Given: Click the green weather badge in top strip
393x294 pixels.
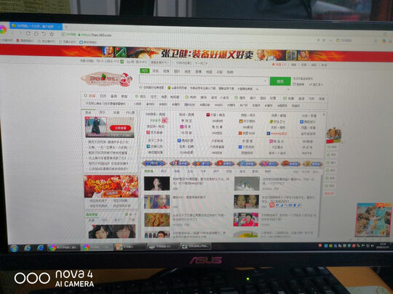Looking at the screenshot, I should point(122,62).
